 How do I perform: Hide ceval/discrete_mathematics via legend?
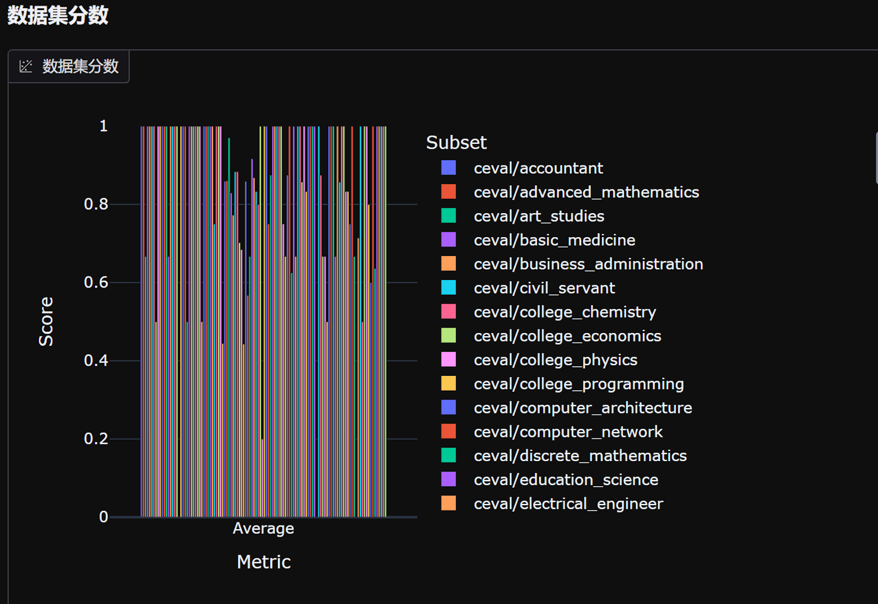pyautogui.click(x=580, y=456)
